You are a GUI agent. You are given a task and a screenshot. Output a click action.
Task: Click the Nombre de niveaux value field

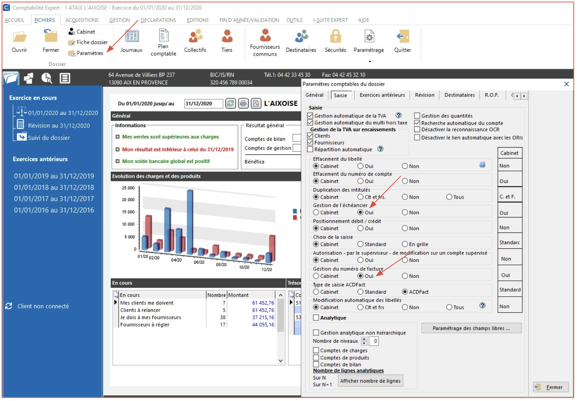click(374, 341)
